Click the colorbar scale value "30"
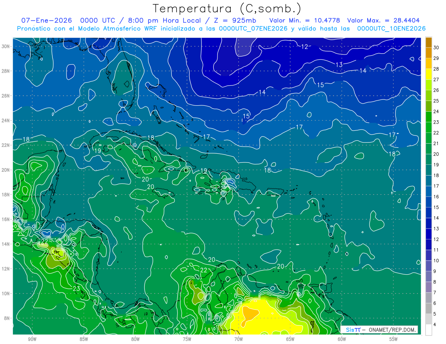This screenshot has height=344, width=446. click(436, 47)
